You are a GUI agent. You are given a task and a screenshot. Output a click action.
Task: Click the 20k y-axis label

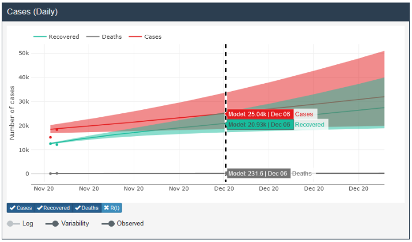[24, 126]
